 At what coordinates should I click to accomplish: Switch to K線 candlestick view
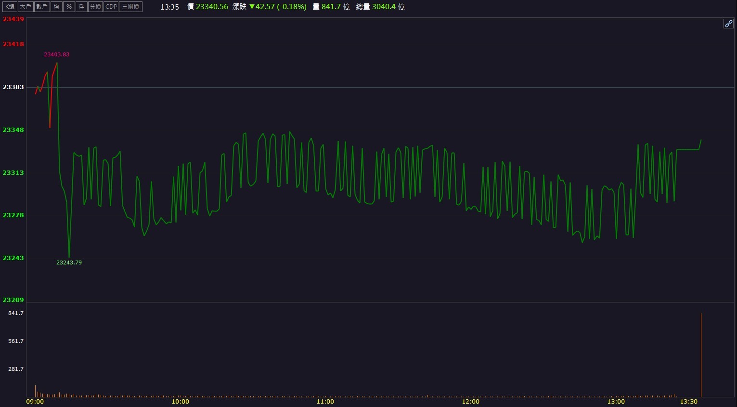[x=10, y=7]
